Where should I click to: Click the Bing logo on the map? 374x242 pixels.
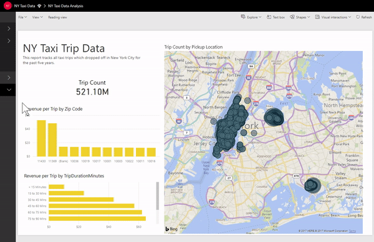(171, 229)
